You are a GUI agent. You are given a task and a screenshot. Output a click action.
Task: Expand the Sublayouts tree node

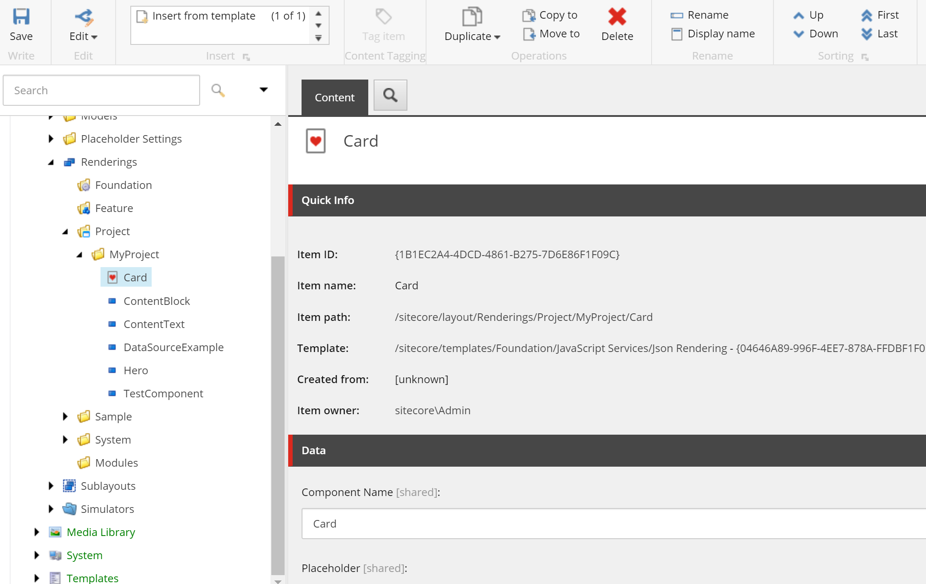pos(51,486)
